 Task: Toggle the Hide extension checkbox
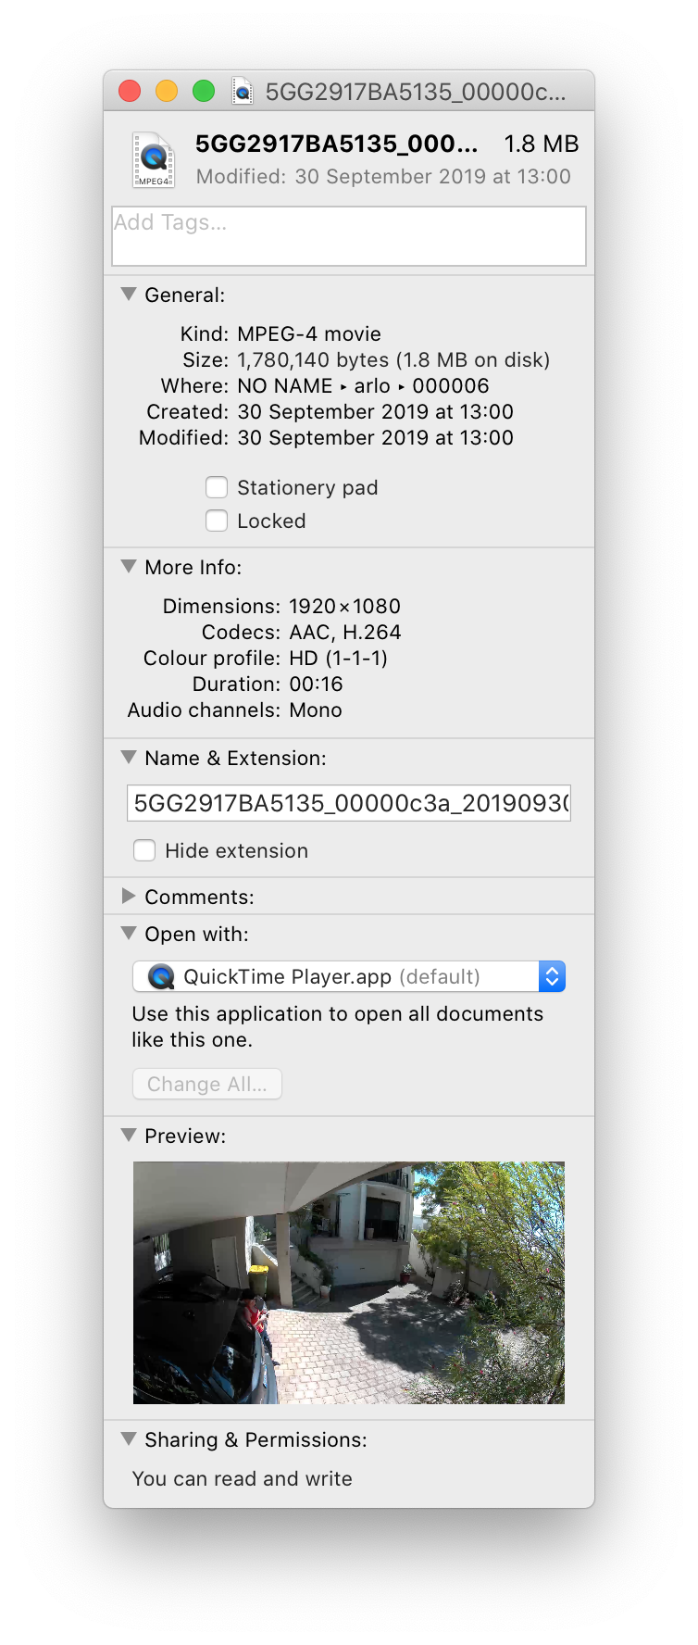tap(144, 850)
